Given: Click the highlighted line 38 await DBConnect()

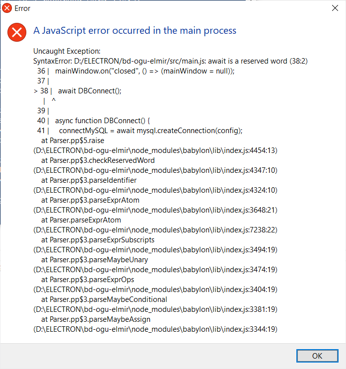Looking at the screenshot, I should tap(89, 91).
